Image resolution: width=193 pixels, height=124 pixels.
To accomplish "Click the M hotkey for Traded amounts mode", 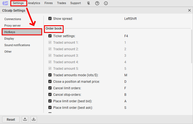I will click(x=126, y=75).
